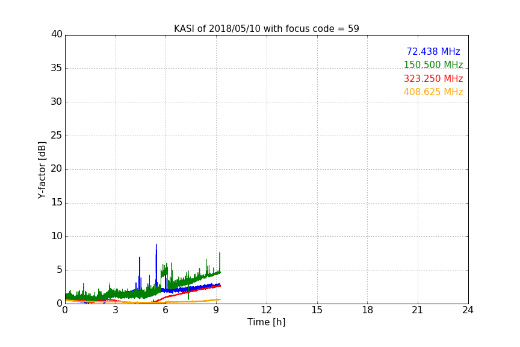
Task: Click the x-axis tick label 9
Action: click(x=216, y=310)
